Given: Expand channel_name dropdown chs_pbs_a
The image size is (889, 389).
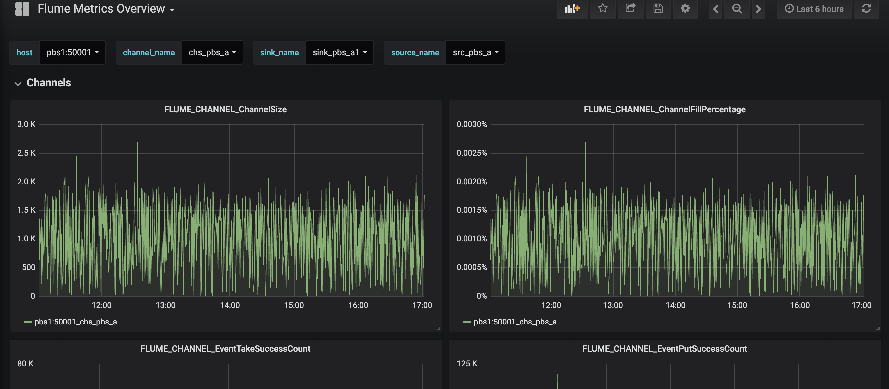Looking at the screenshot, I should [x=212, y=52].
